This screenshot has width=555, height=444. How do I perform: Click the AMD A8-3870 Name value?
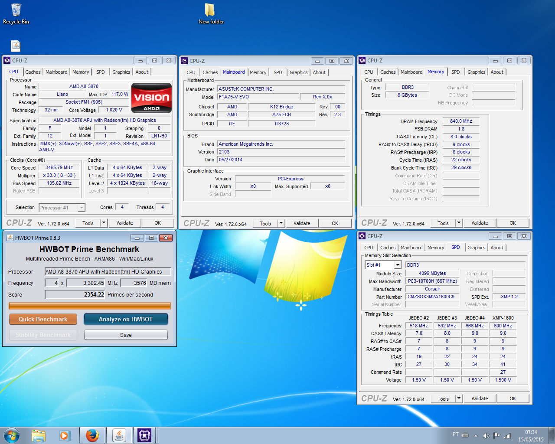point(84,86)
